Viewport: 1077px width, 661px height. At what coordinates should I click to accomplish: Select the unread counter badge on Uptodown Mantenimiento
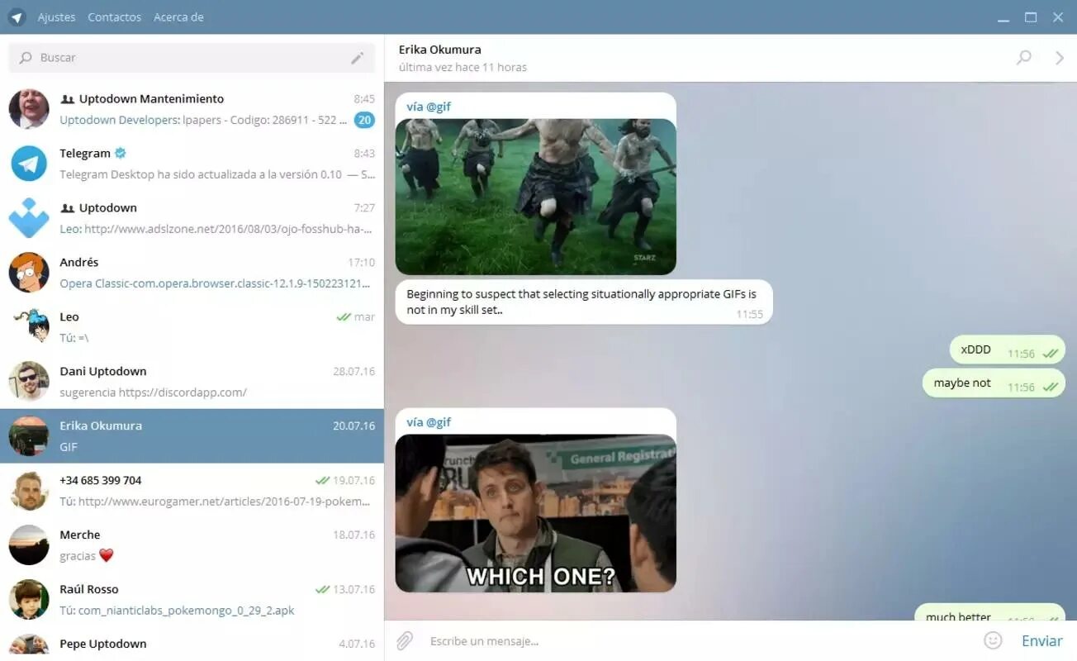click(x=364, y=120)
